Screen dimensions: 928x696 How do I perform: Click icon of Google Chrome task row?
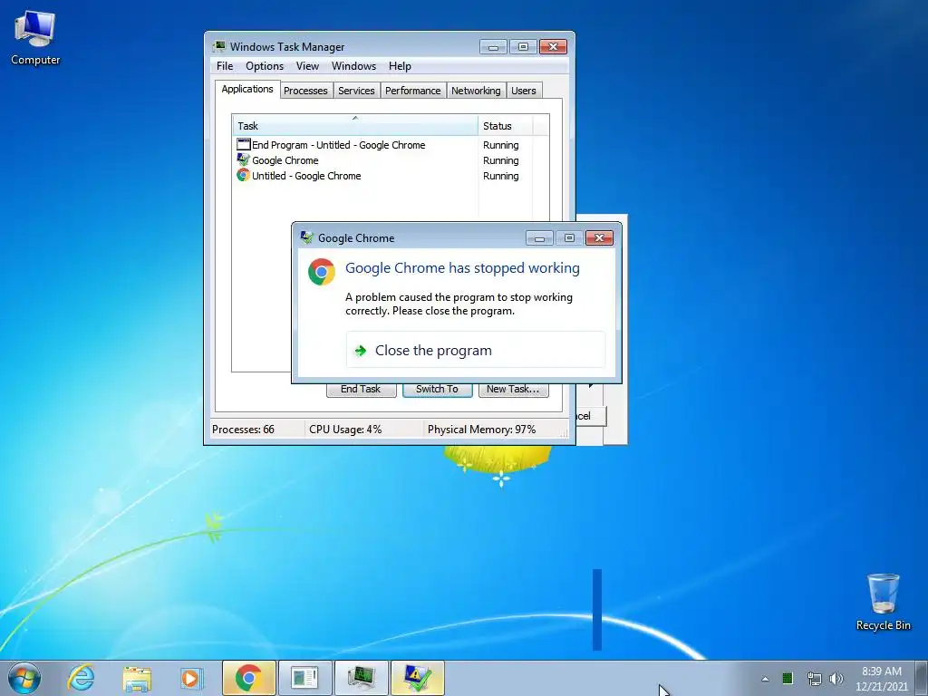pos(243,159)
